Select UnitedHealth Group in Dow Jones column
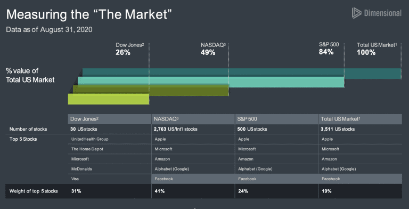The width and height of the screenshot is (409, 209). click(89, 139)
